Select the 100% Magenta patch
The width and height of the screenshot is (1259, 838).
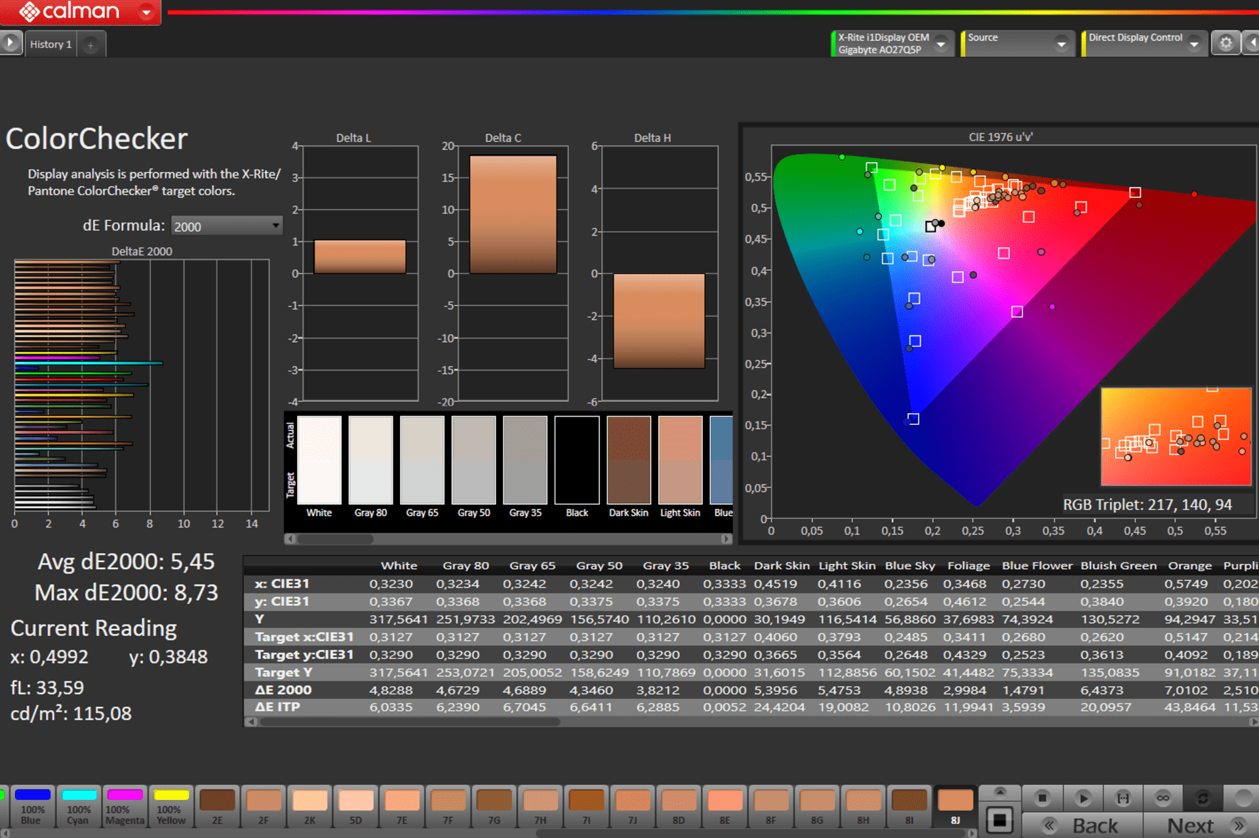(x=125, y=807)
